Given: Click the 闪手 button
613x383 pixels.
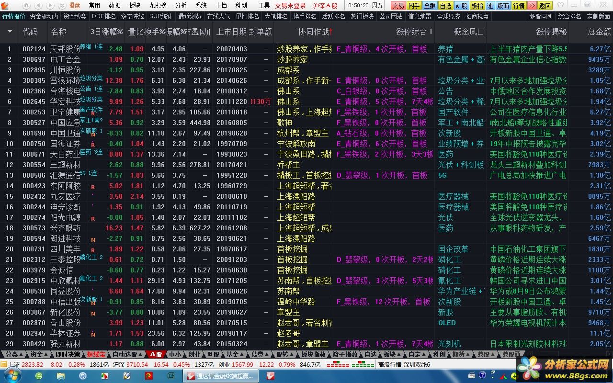Looking at the screenshot, I should point(414,6).
